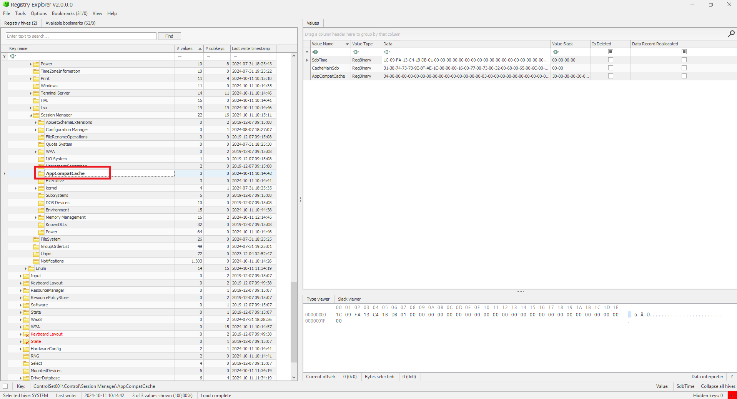Open the File menu
This screenshot has height=399, width=737.
pos(7,13)
